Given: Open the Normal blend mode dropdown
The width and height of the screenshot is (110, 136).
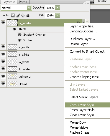Looking at the screenshot, I should [x=29, y=8].
